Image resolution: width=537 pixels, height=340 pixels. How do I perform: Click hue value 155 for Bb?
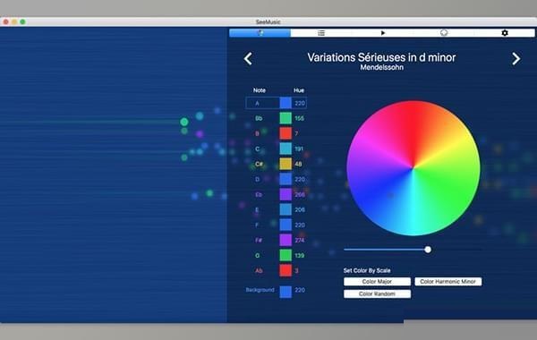299,118
